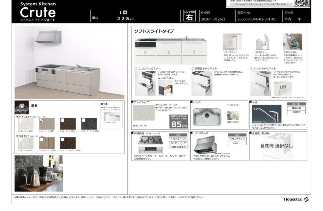Click the 3口ガスコンロ spec box

[178, 139]
